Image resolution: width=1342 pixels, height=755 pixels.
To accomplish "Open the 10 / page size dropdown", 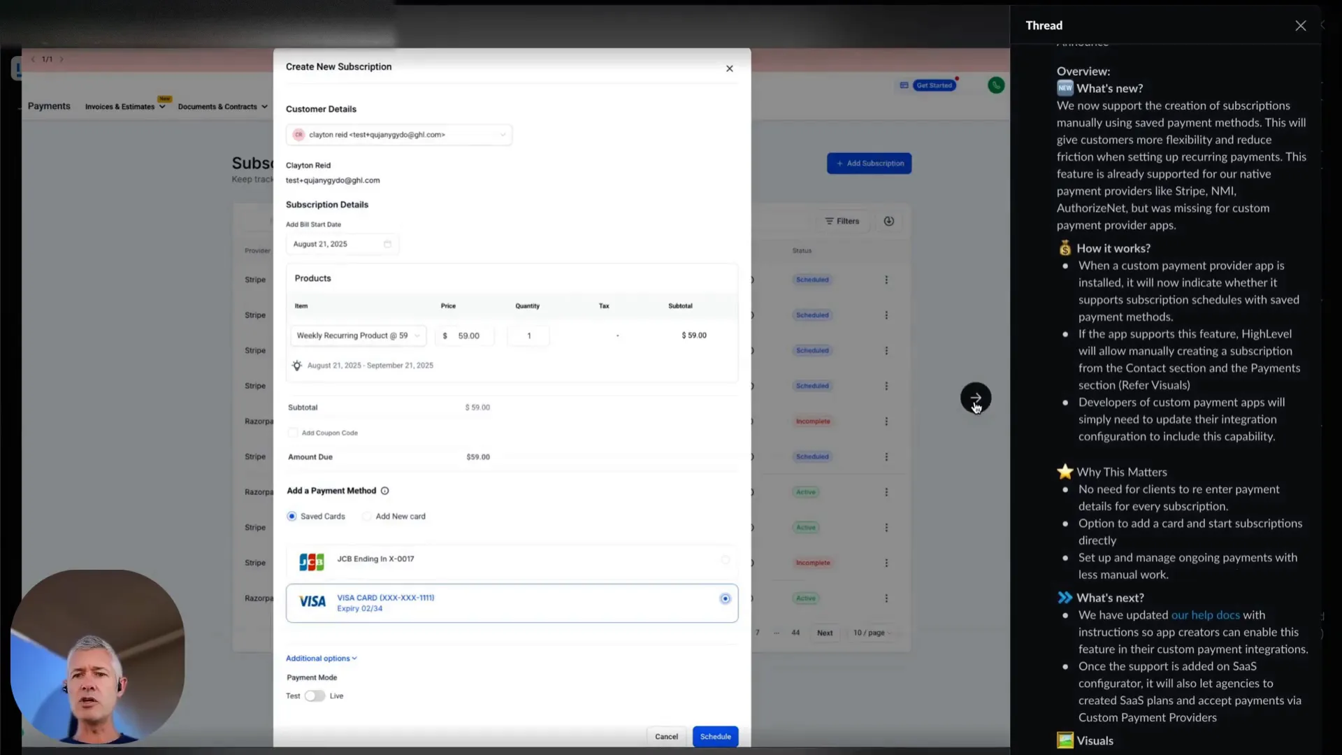I will (x=872, y=633).
